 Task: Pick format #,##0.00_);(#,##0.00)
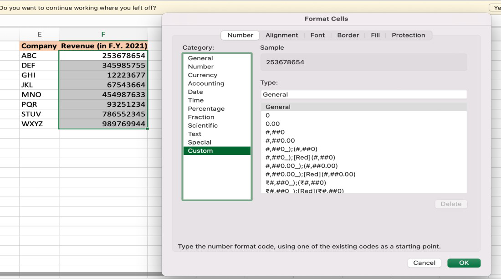[x=363, y=166]
